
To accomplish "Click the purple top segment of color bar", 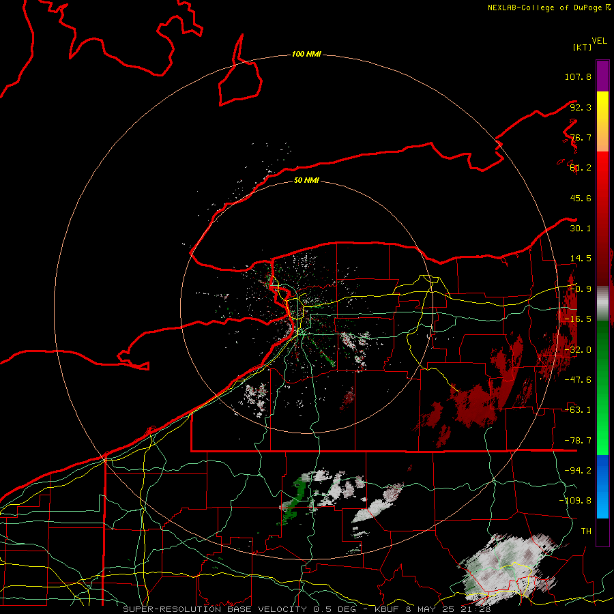I will [x=602, y=76].
